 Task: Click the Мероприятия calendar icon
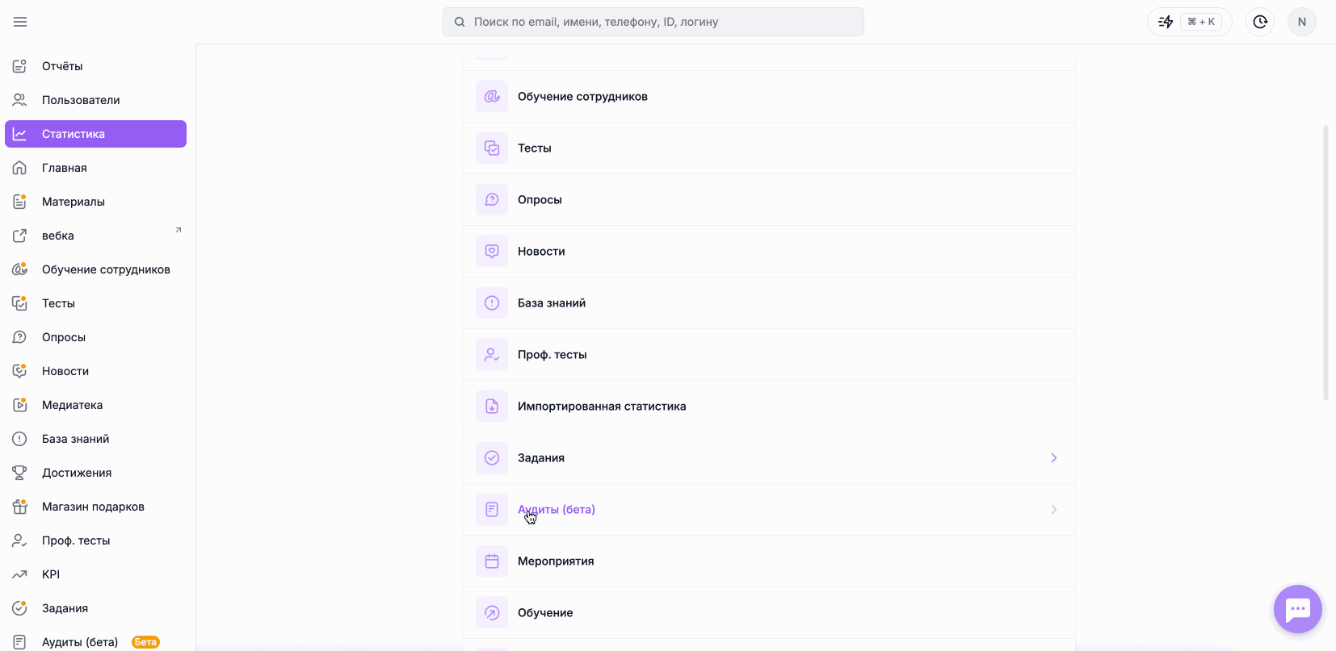[x=492, y=561]
